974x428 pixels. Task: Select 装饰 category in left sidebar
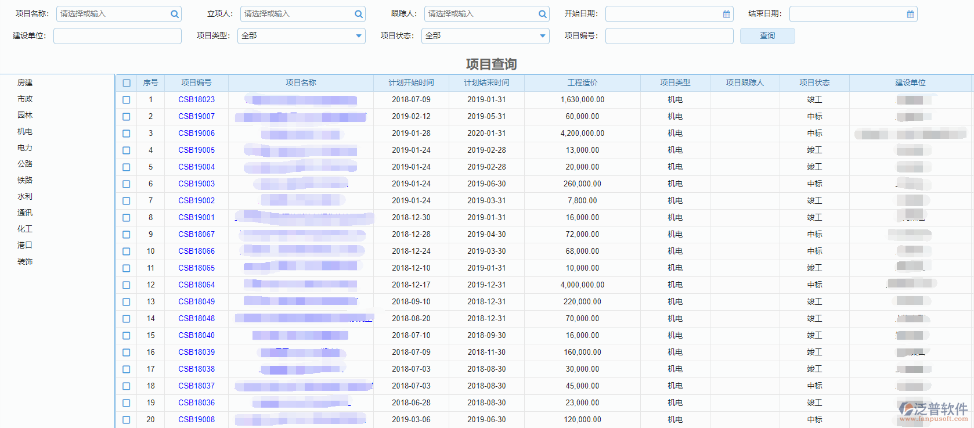(25, 262)
